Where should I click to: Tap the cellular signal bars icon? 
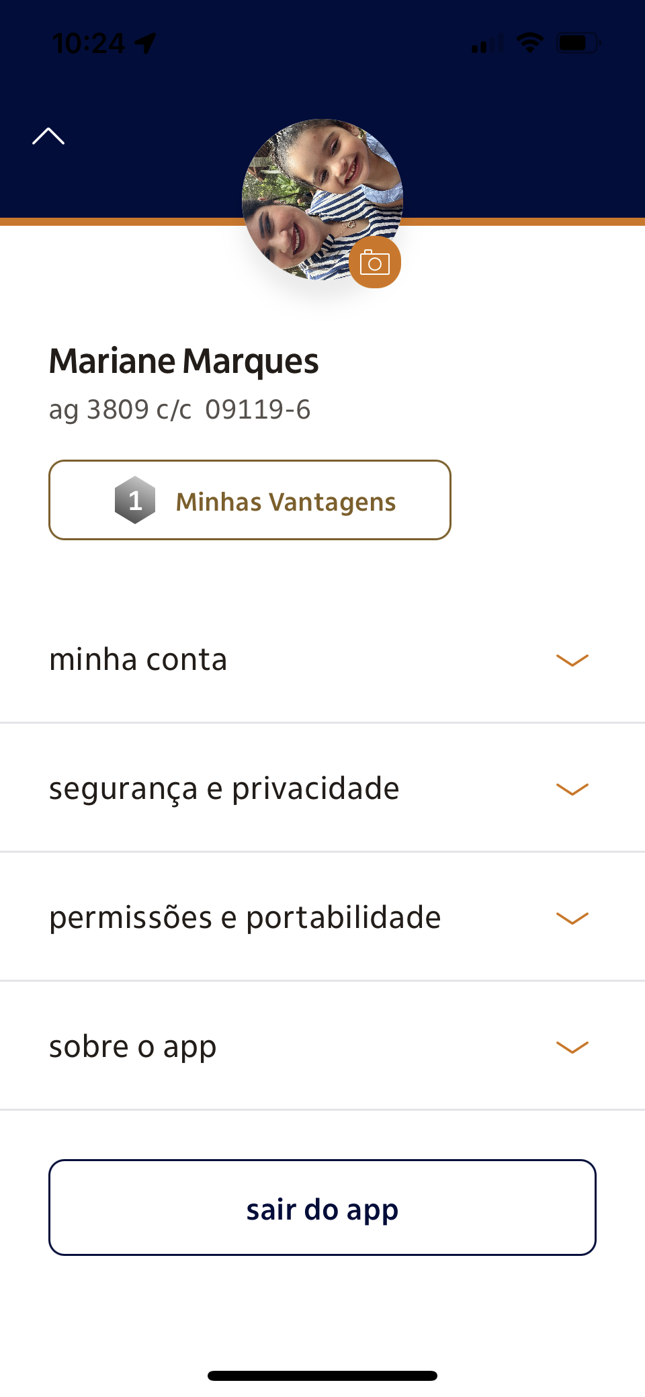[x=486, y=44]
